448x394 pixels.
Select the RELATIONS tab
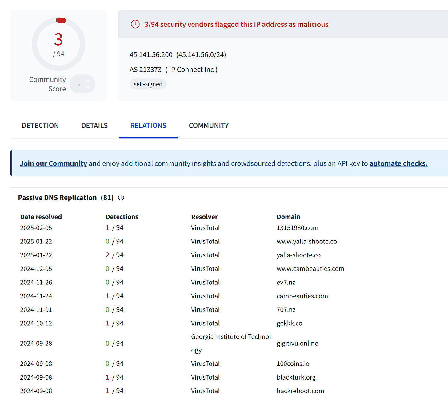tap(148, 126)
